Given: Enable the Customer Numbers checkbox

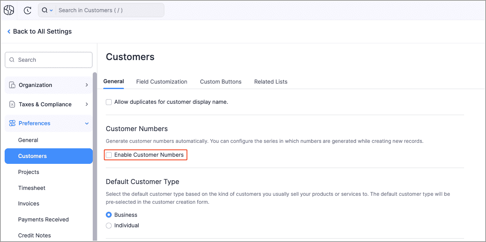Looking at the screenshot, I should (109, 155).
